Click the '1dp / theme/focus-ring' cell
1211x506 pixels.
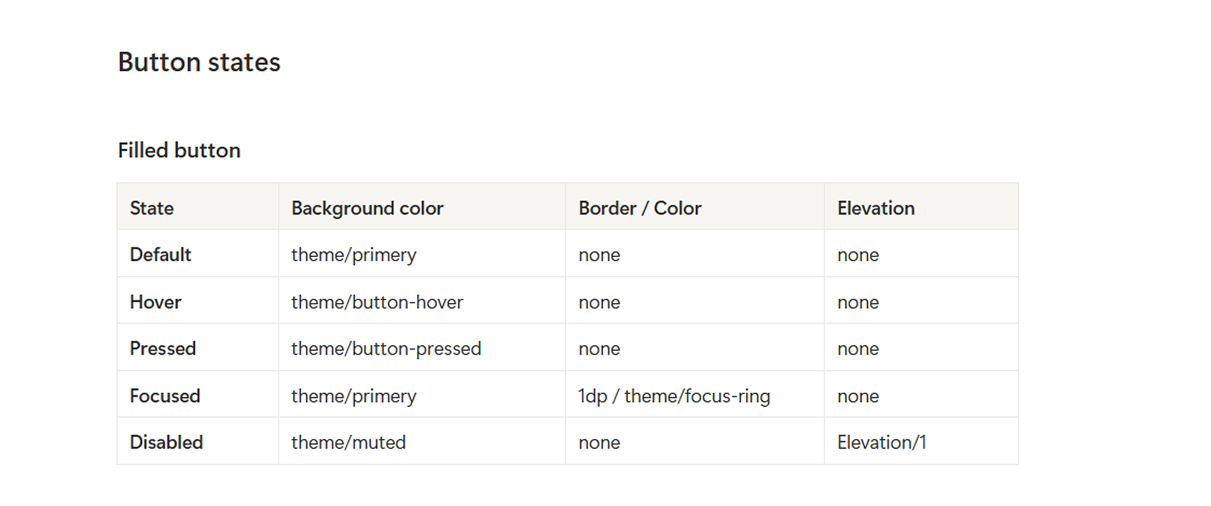(x=674, y=396)
